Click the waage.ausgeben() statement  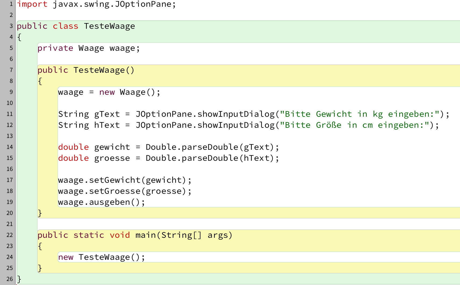click(101, 202)
